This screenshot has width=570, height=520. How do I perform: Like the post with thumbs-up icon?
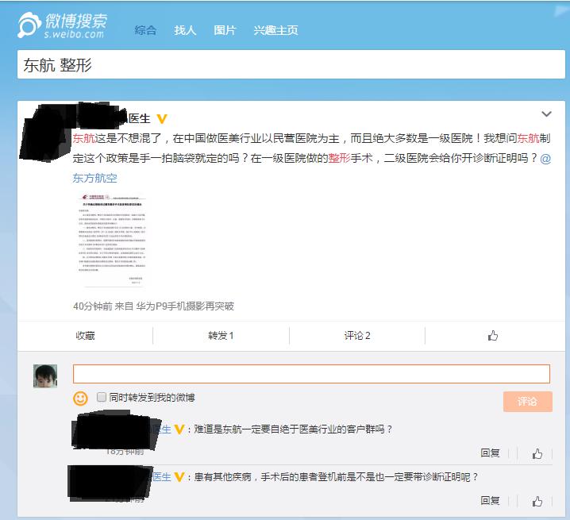(493, 335)
